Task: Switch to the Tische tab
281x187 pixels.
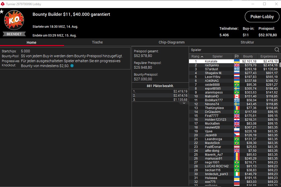Action: tap(97, 42)
